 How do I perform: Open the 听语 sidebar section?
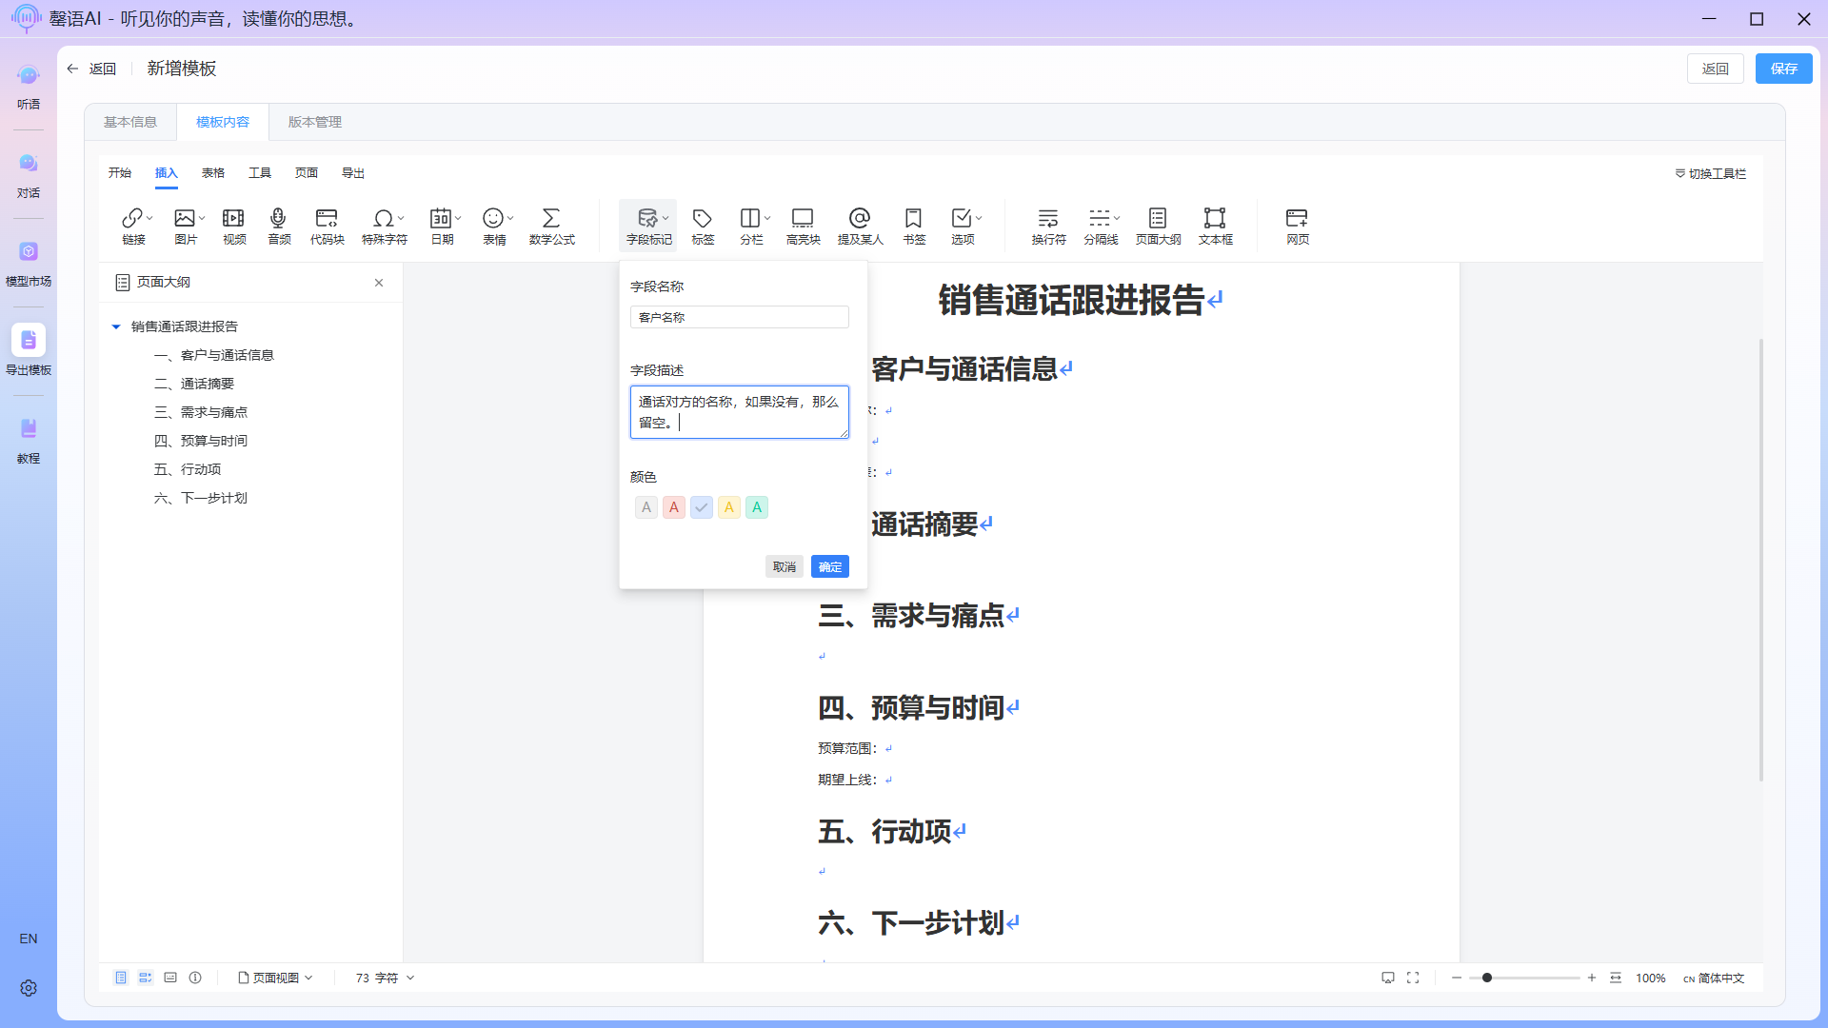point(29,87)
